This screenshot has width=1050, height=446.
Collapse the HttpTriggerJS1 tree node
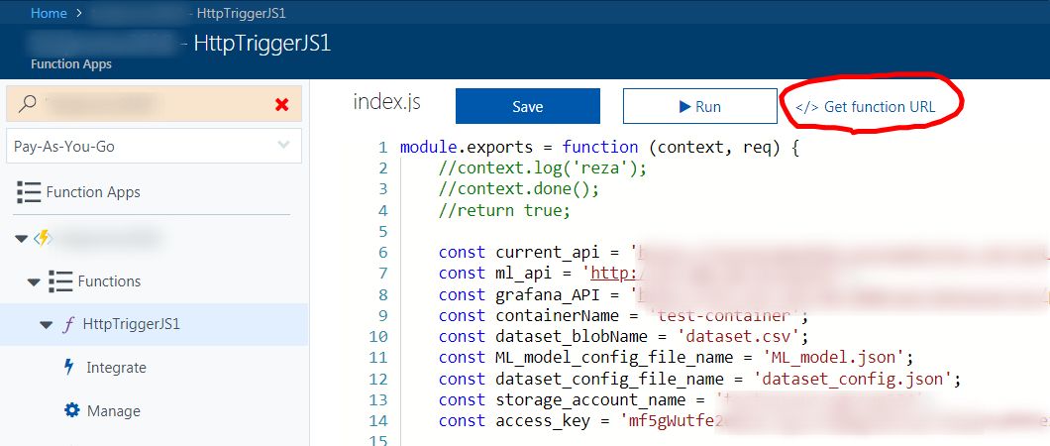[46, 325]
